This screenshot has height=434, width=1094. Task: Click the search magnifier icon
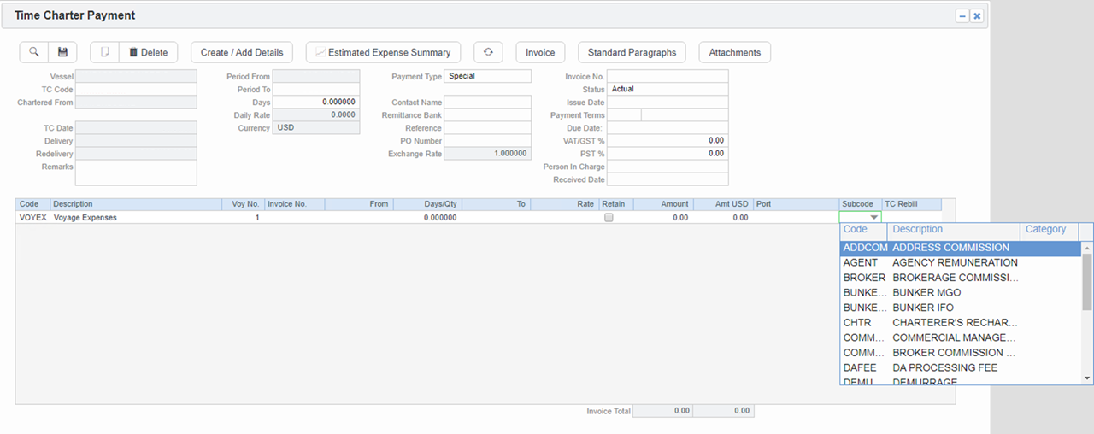pyautogui.click(x=34, y=52)
